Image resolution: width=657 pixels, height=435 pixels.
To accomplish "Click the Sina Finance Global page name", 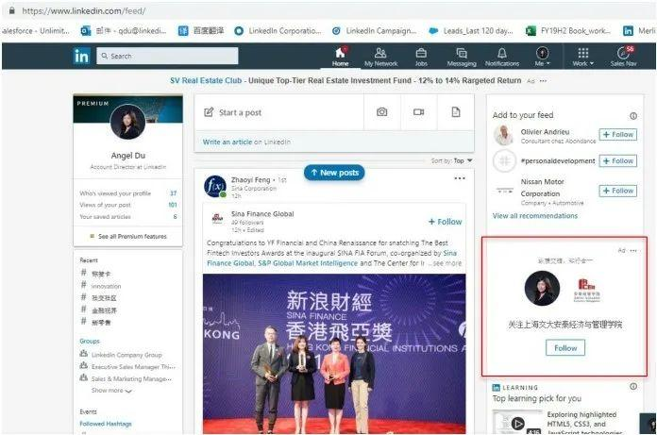I will [262, 214].
